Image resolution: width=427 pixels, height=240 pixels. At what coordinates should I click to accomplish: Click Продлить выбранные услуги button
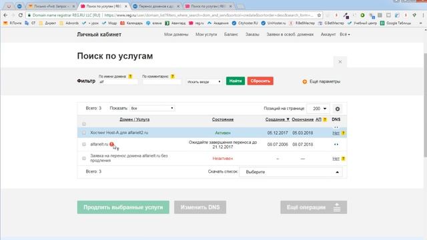[123, 207]
